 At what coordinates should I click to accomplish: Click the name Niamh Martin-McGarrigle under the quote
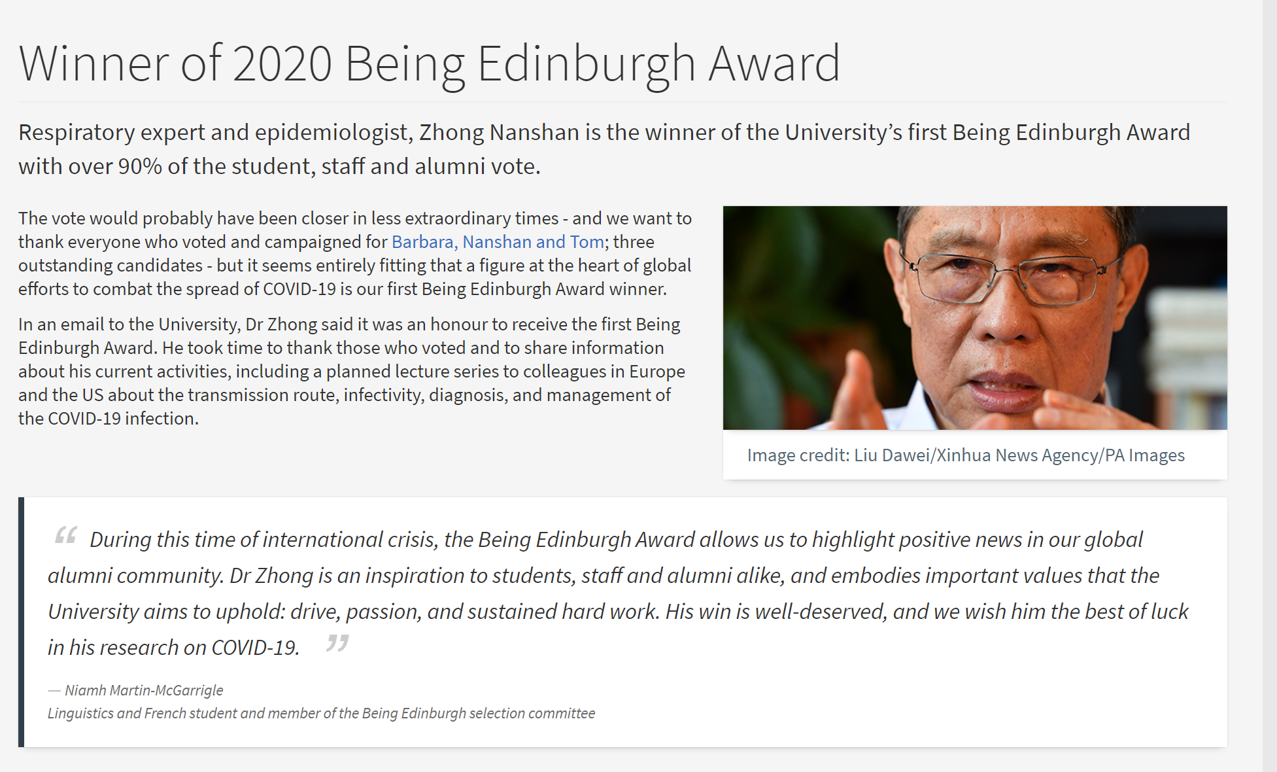pos(144,690)
